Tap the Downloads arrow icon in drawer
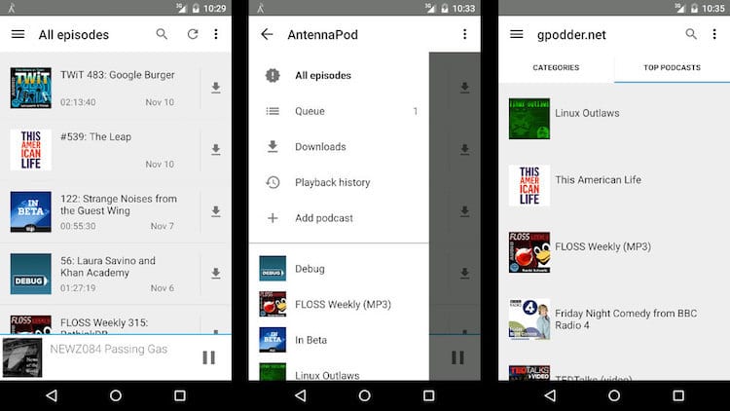 click(x=273, y=147)
